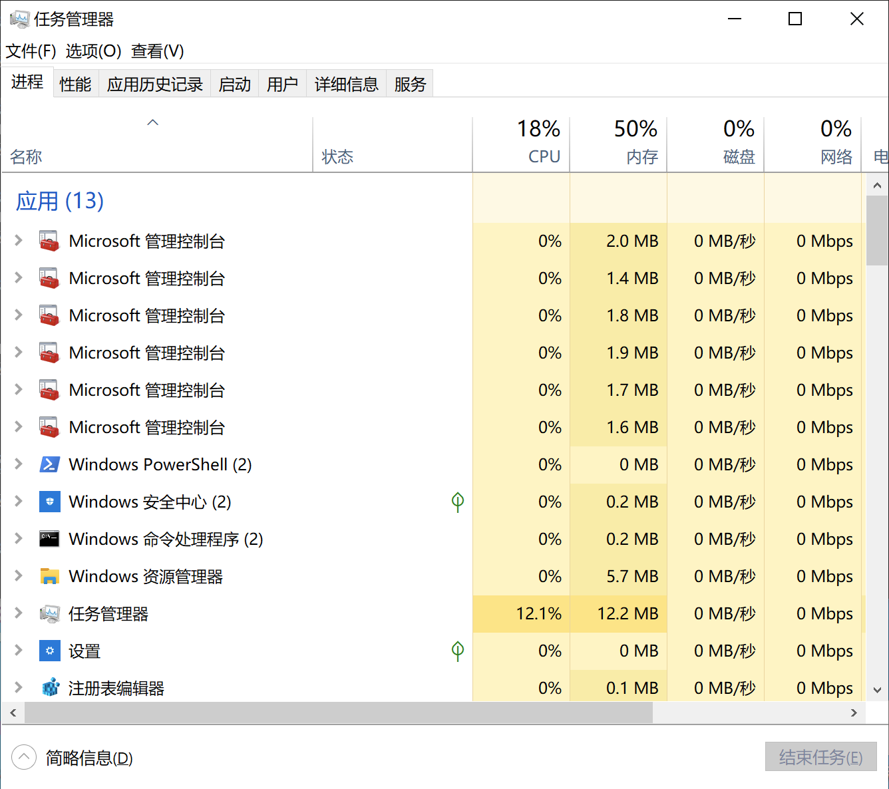Viewport: 889px width, 789px height.
Task: Click the horizontal scrollbar thumb
Action: click(339, 712)
